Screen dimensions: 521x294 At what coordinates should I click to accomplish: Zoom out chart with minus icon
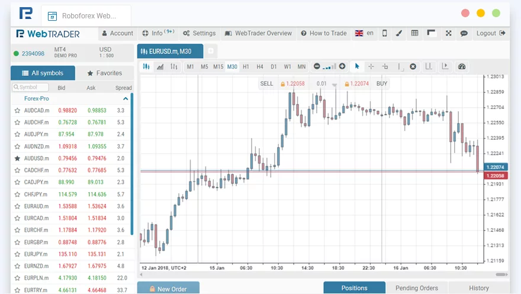(x=317, y=66)
